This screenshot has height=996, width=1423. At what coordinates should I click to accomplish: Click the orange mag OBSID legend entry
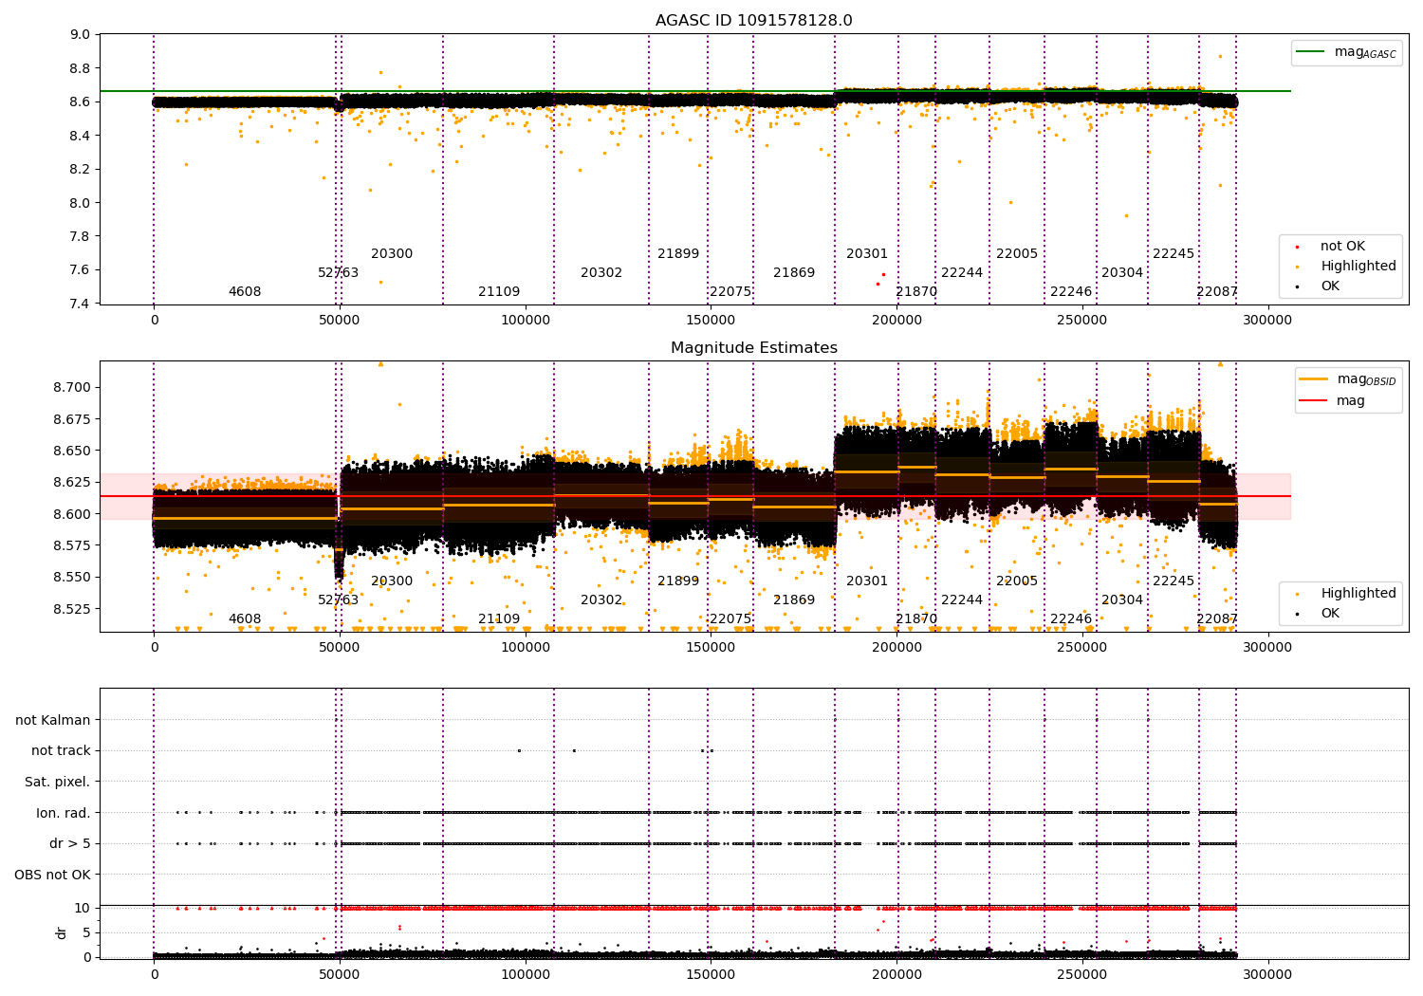click(1348, 379)
